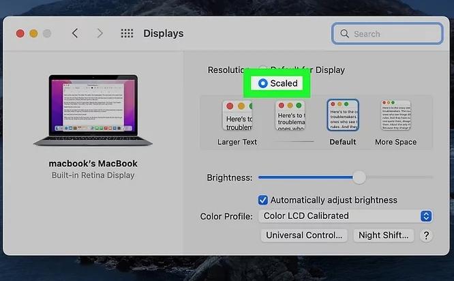This screenshot has height=281, width=454.
Task: Click the Universal Control button
Action: pos(304,235)
